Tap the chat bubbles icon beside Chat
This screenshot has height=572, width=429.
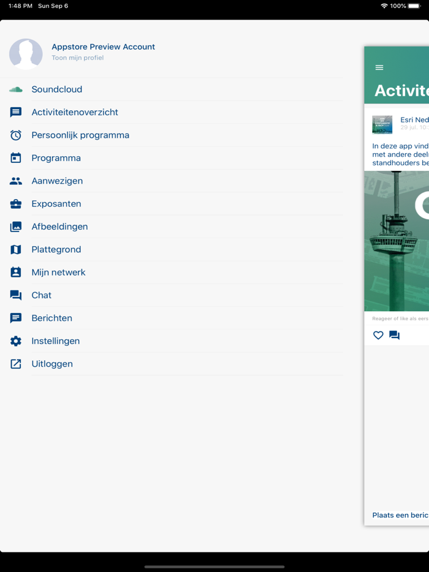click(16, 295)
